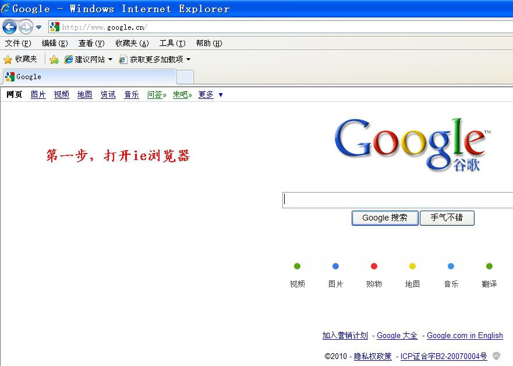
Task: Expand the 获取更多加载项 dropdown arrow
Action: (189, 59)
